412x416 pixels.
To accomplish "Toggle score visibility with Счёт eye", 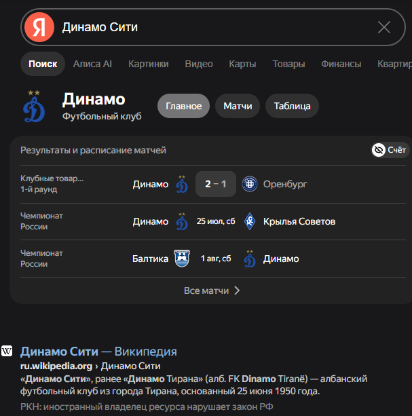I will pyautogui.click(x=390, y=150).
